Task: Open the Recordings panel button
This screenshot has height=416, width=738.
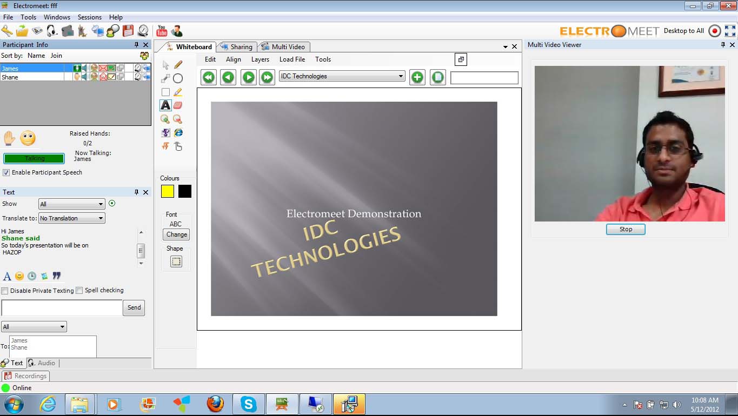Action: click(x=25, y=376)
